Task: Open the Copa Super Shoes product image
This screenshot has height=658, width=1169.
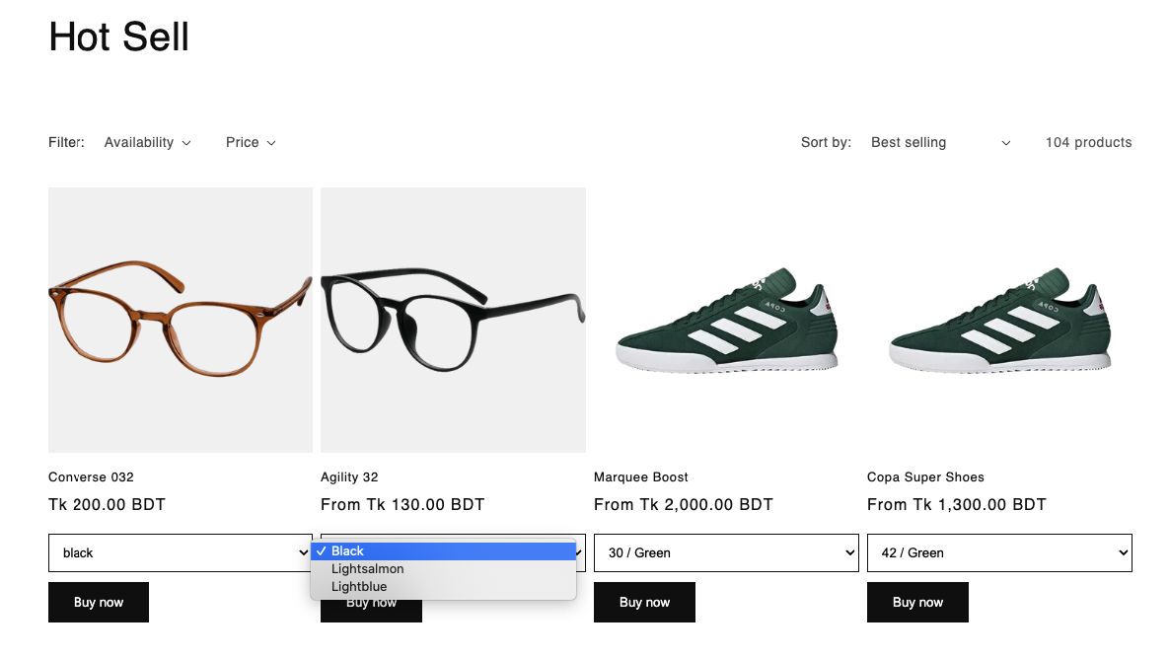Action: (998, 320)
